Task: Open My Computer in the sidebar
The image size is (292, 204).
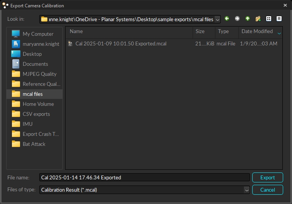Action: pos(38,34)
